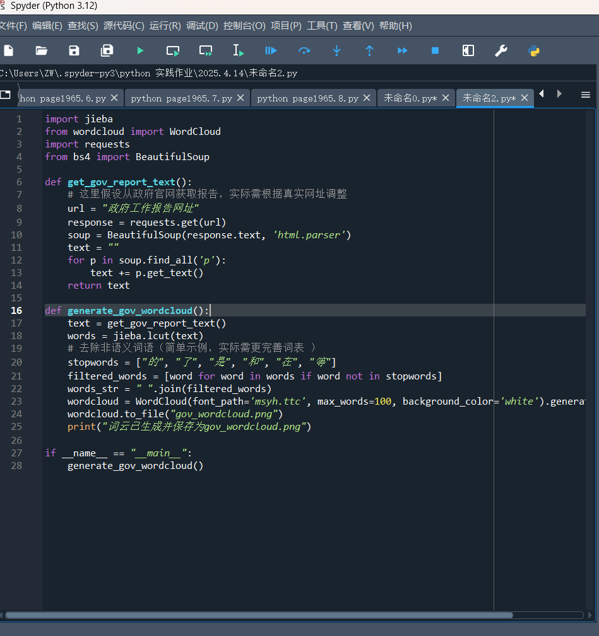Click jieba.lcut(text) on line 18
Viewport: 599px width, 636px height.
(x=158, y=336)
